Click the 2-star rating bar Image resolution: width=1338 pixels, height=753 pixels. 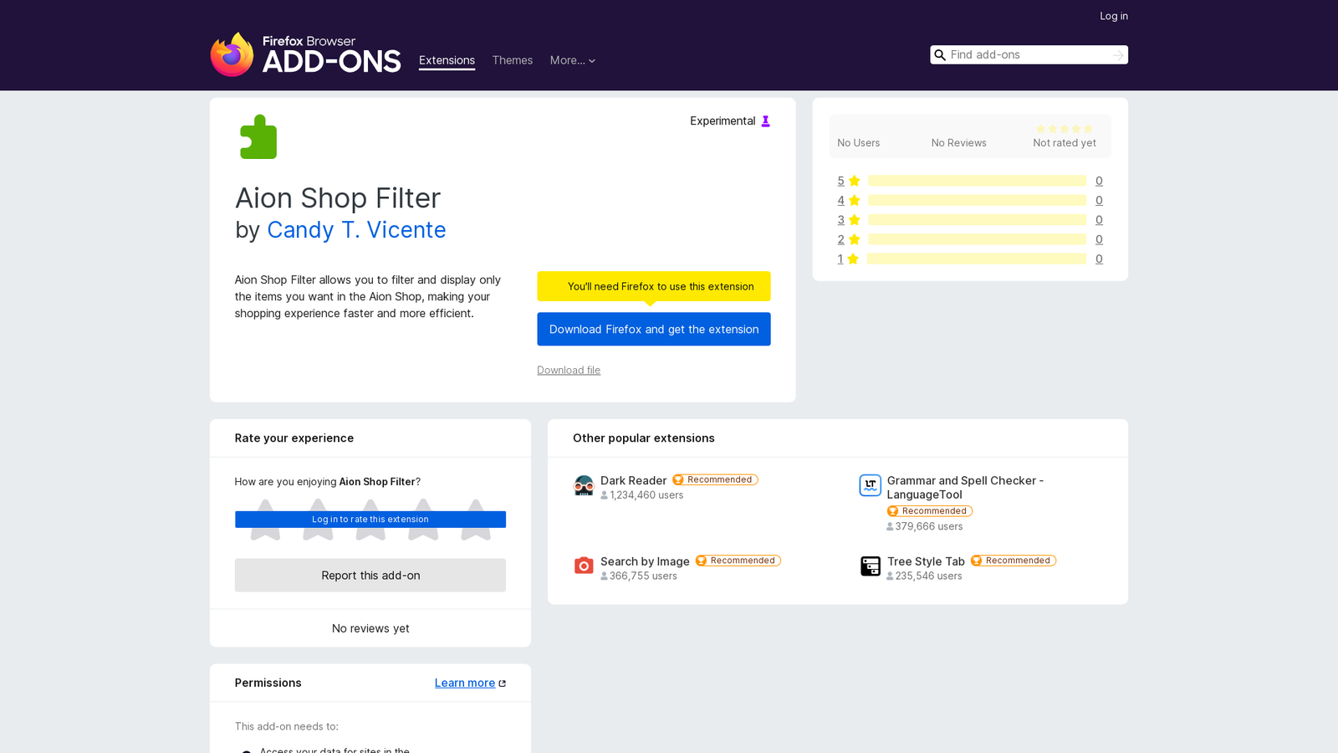click(x=977, y=239)
